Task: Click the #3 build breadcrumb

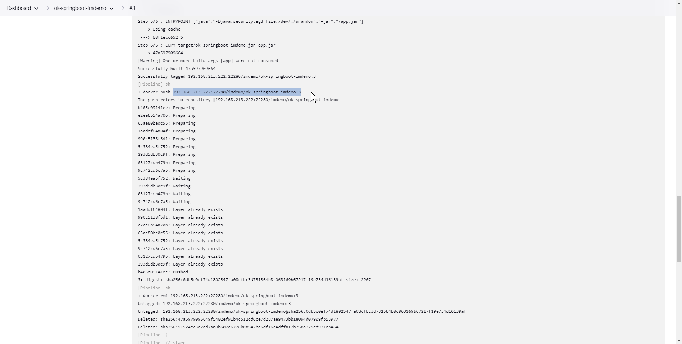Action: pos(132,8)
